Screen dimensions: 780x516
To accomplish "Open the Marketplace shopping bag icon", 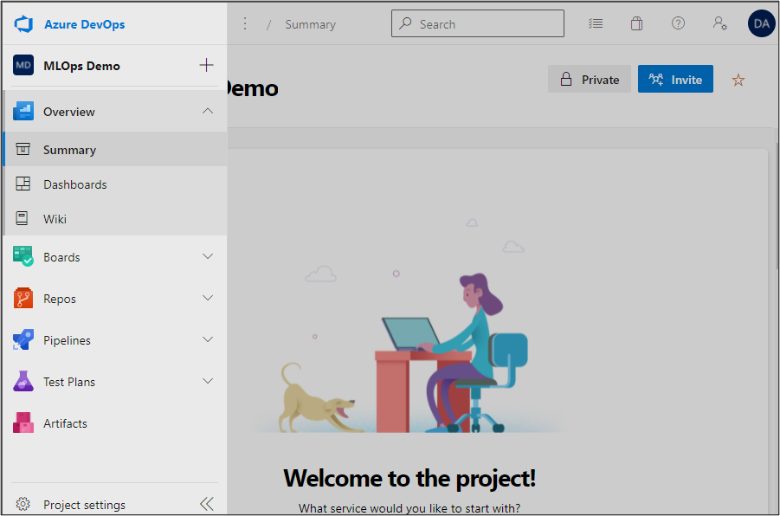I will point(636,23).
